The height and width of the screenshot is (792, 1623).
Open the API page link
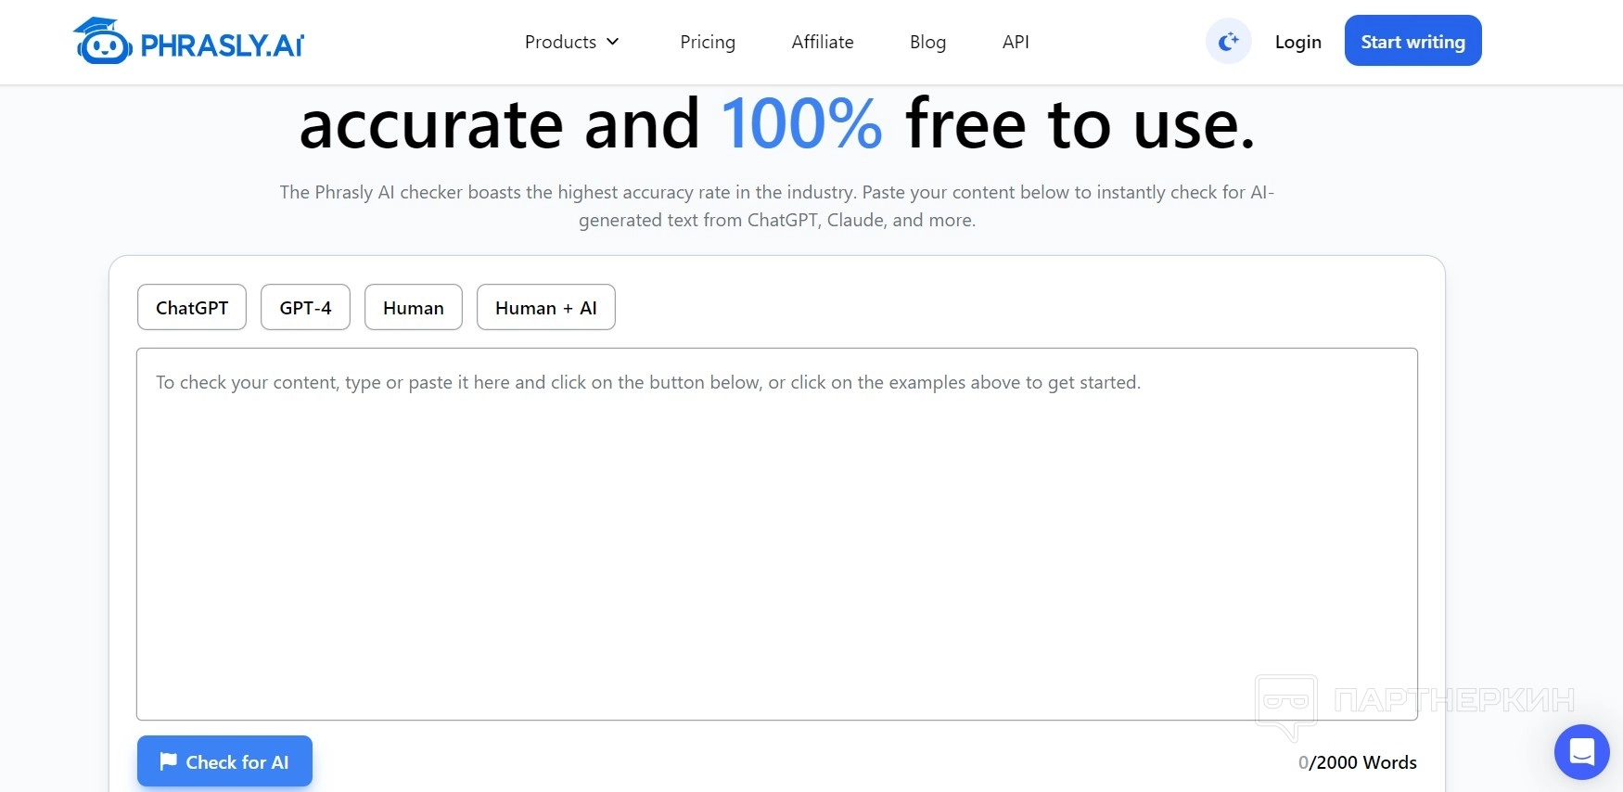(x=1016, y=42)
